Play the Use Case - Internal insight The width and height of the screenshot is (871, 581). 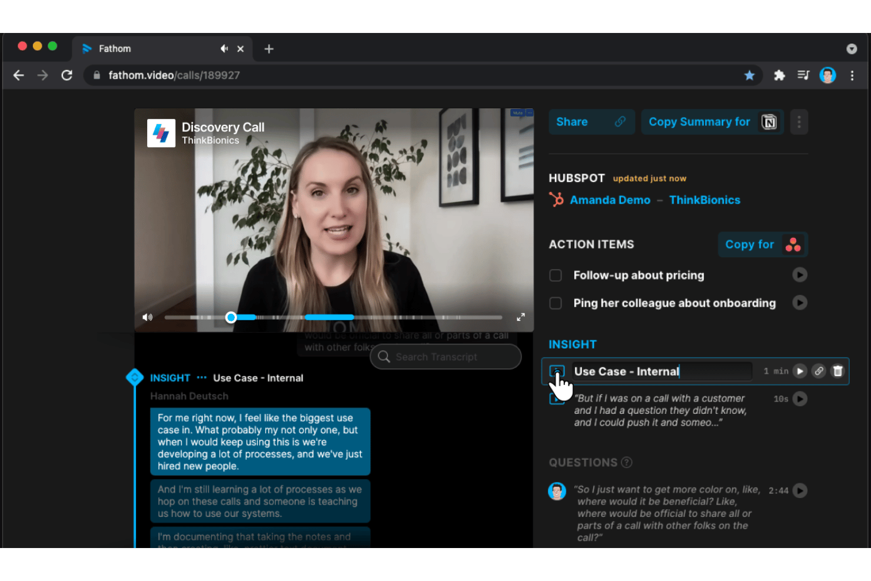coord(800,371)
